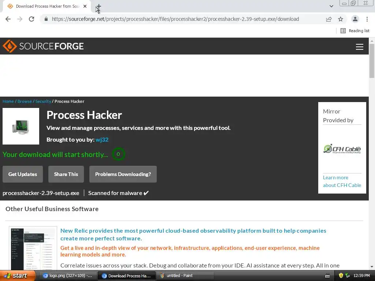Click the scrollbar up arrow

point(372,41)
